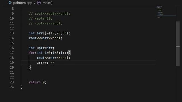
Task: Click line number 8 in gutter
Action: pyautogui.click(x=13, y=9)
